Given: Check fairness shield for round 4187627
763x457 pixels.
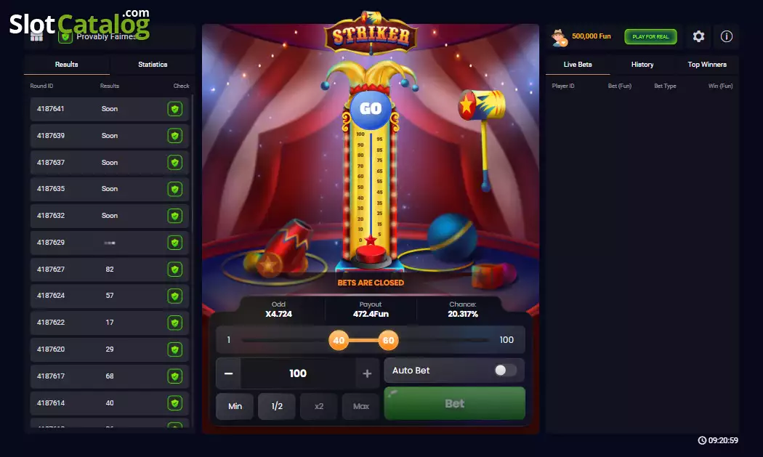Looking at the screenshot, I should pos(174,269).
